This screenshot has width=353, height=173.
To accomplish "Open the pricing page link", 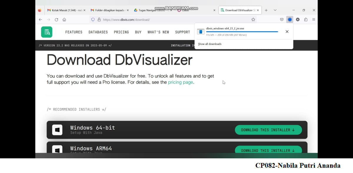I will [180, 82].
